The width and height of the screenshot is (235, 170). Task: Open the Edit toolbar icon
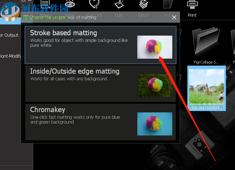[119, 4]
